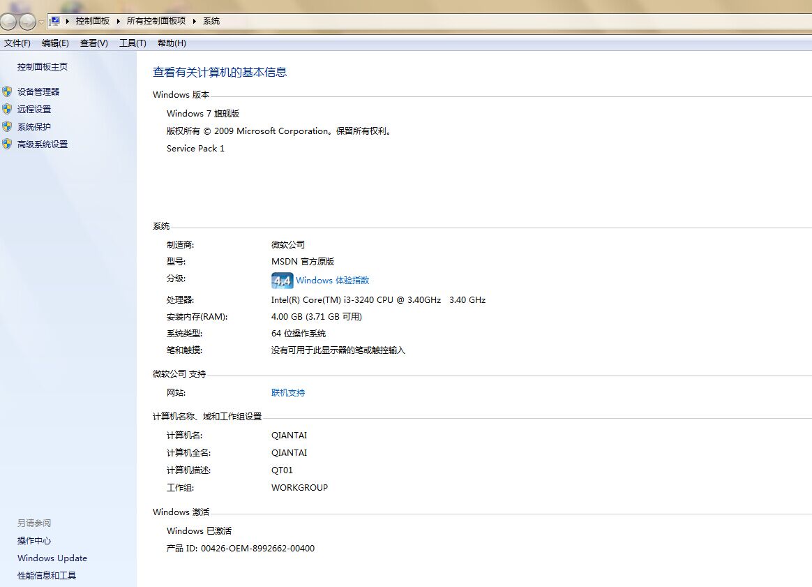Open the 设备管理器 link
This screenshot has width=812, height=587.
[x=38, y=91]
